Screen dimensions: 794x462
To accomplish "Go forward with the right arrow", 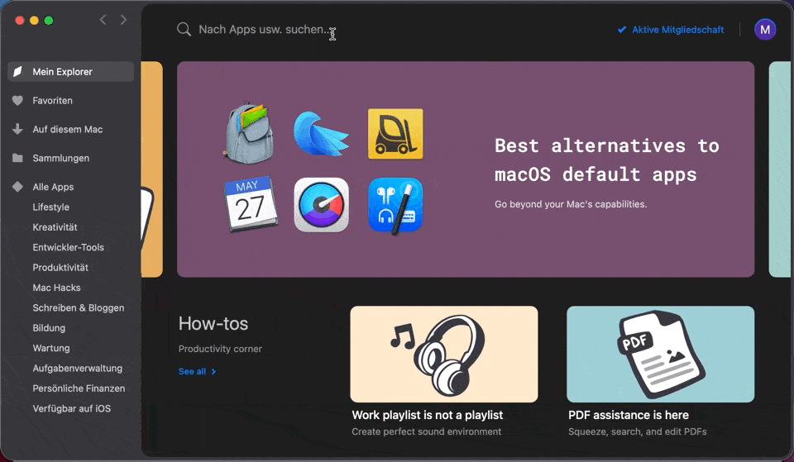I will click(x=123, y=20).
